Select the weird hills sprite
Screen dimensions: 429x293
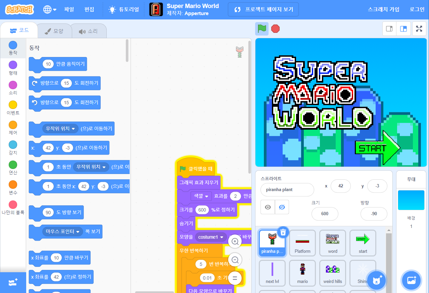pos(333,273)
